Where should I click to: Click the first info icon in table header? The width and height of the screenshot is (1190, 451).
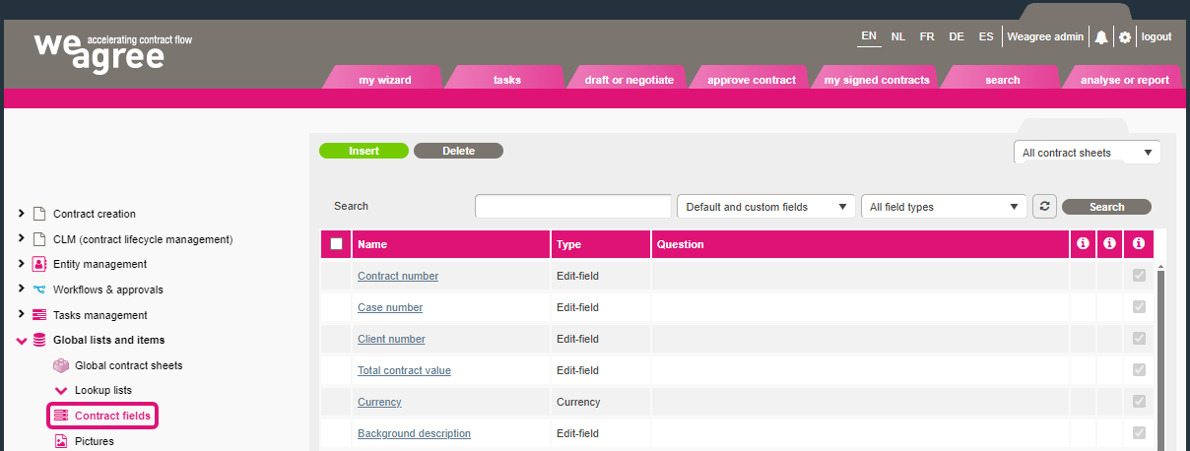[1083, 244]
